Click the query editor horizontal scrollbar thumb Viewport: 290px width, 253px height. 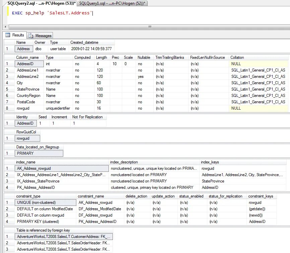(x=150, y=27)
